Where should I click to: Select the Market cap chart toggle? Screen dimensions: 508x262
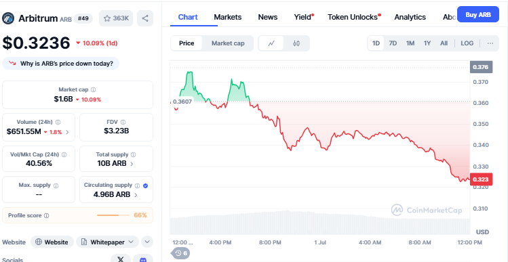pyautogui.click(x=228, y=43)
